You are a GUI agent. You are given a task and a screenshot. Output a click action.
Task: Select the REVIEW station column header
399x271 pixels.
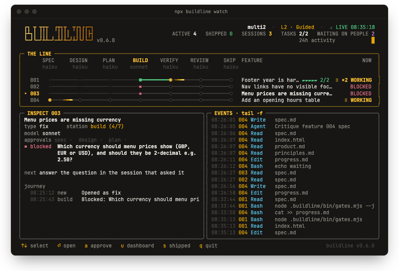200,60
